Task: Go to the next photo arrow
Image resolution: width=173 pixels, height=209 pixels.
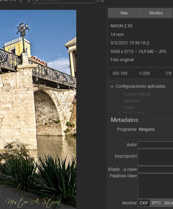Action: pos(29,1)
